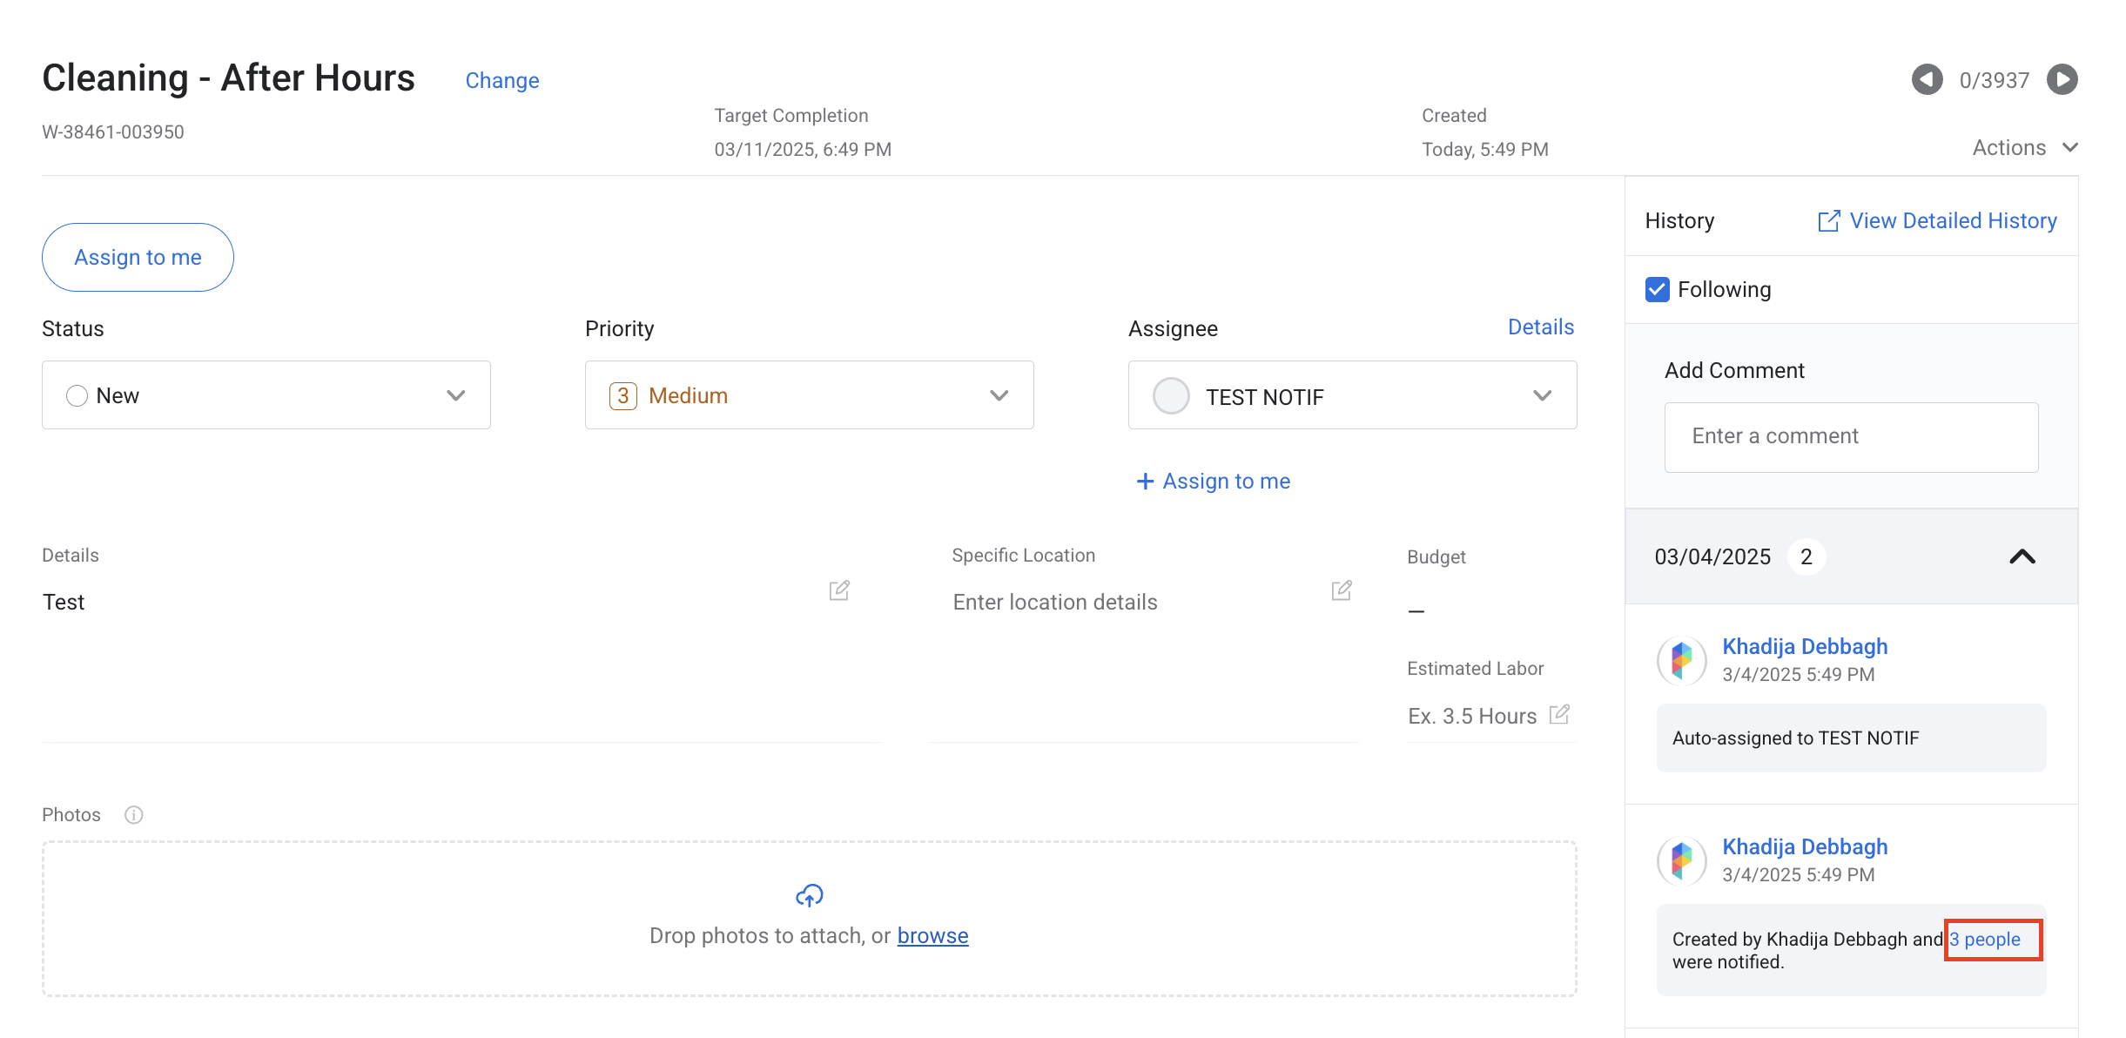
Task: Click Change next to work order title
Action: pyautogui.click(x=501, y=80)
